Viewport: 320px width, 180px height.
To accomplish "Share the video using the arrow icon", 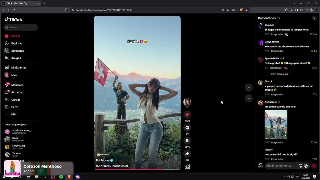I will coord(187,154).
